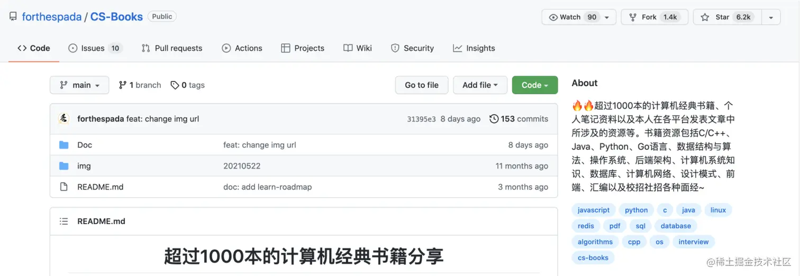View the 90 watchers count

[x=592, y=17]
